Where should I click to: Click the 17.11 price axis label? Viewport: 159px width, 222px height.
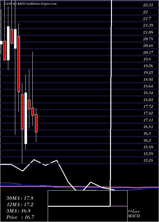point(148,120)
